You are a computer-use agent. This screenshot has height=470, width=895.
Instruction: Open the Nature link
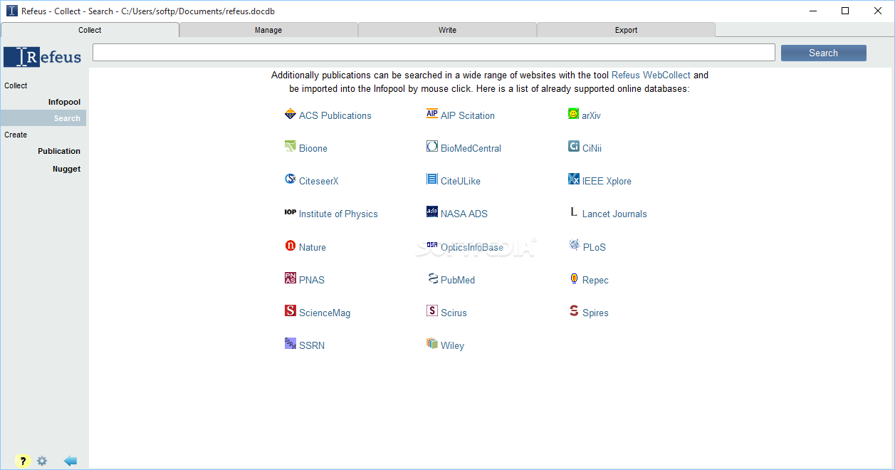click(x=313, y=247)
